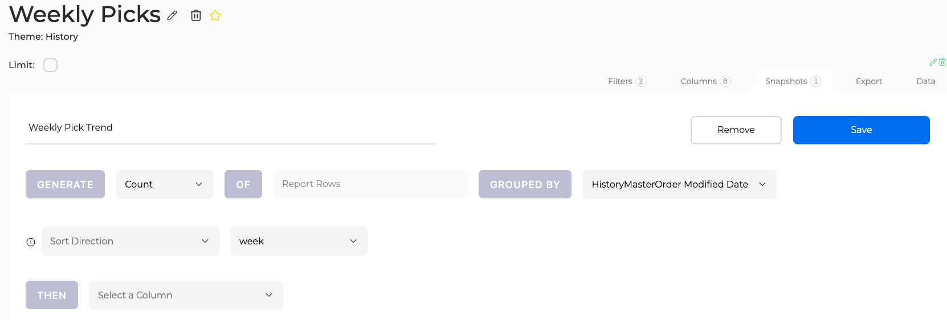947x320 pixels.
Task: Save the snapshot with Save button
Action: 862,130
